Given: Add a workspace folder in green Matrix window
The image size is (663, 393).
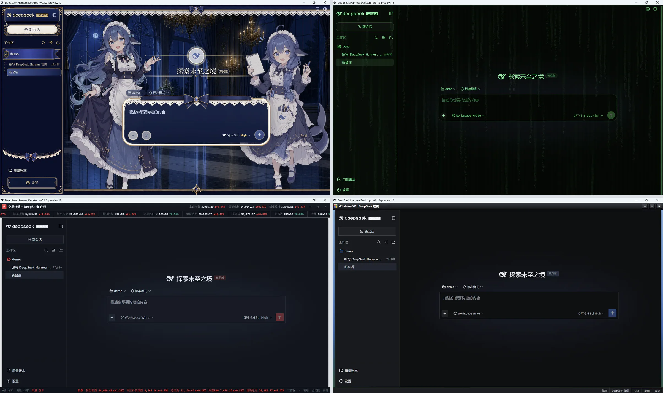Looking at the screenshot, I should [391, 37].
